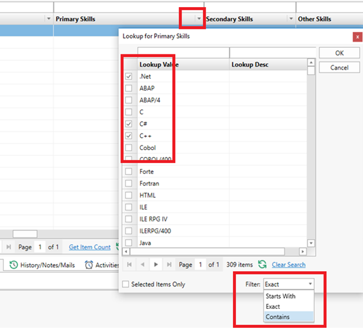Check the ILERPG/400 checkbox

128,231
